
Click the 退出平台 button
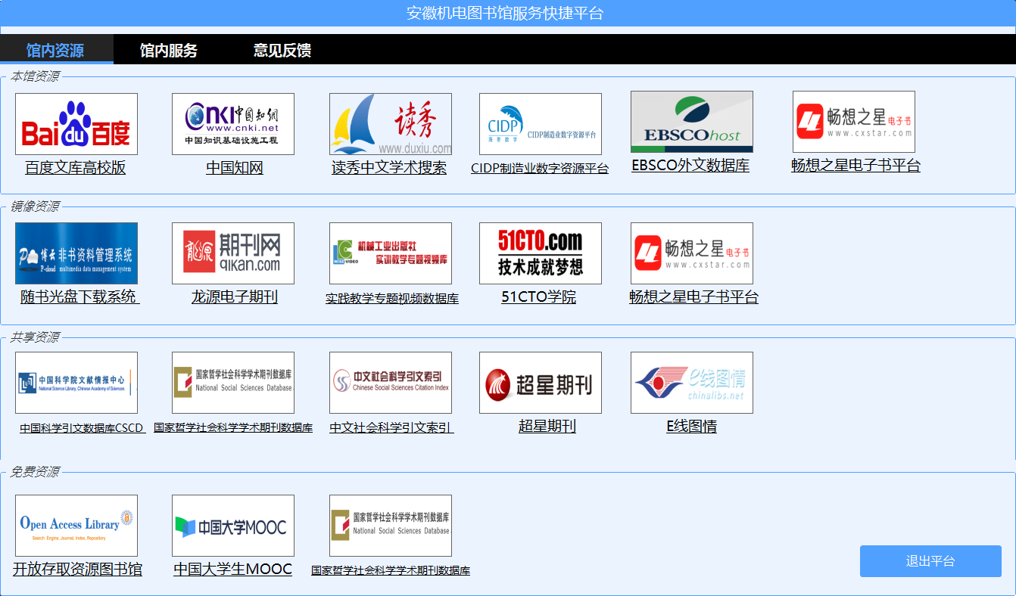(x=930, y=561)
